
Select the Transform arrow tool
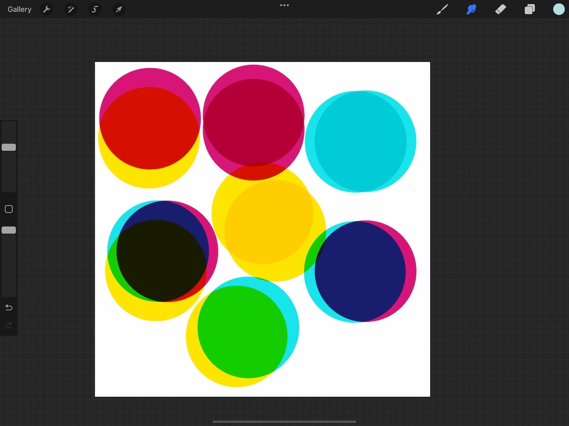tap(119, 9)
